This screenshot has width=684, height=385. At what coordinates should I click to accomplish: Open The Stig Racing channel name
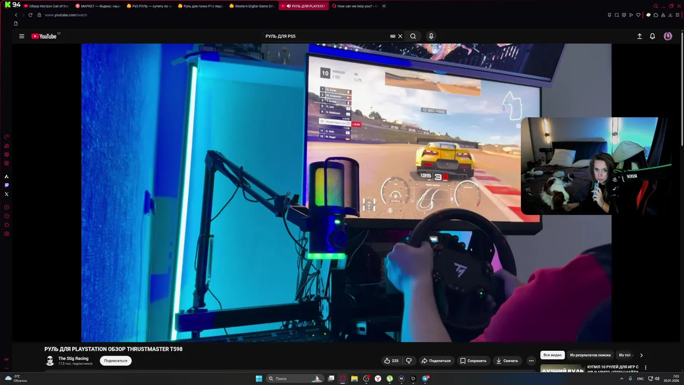(x=73, y=359)
